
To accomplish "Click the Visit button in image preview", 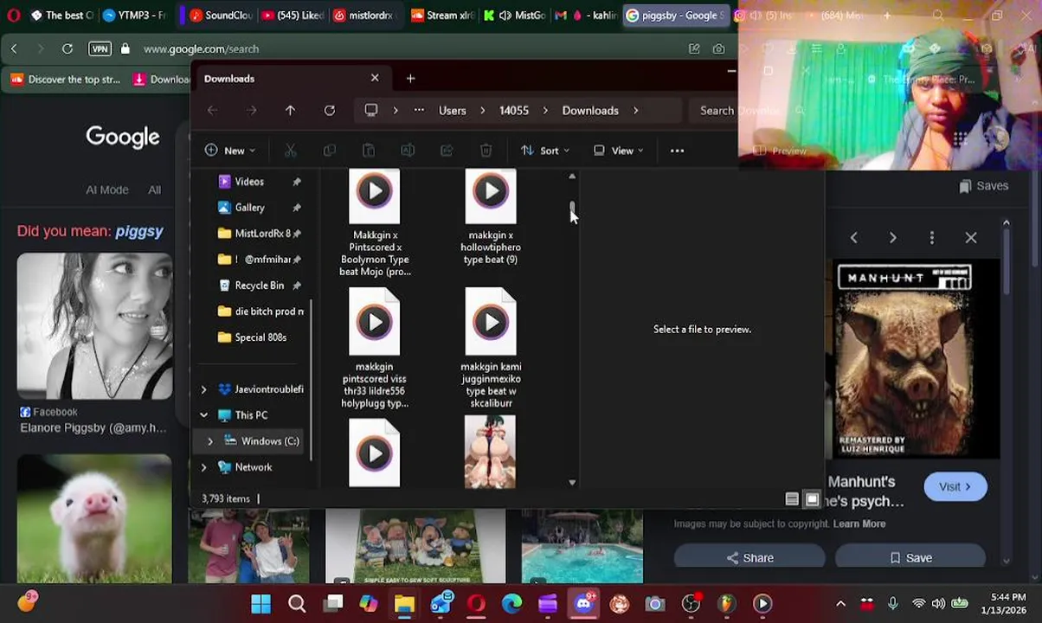I will click(x=955, y=487).
